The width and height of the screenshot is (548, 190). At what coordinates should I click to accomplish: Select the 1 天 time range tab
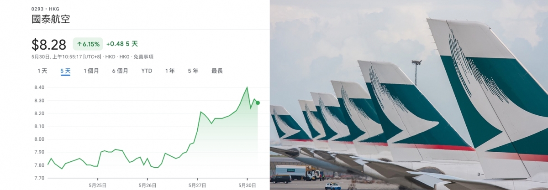coord(42,71)
